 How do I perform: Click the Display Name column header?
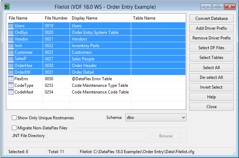click(84, 18)
